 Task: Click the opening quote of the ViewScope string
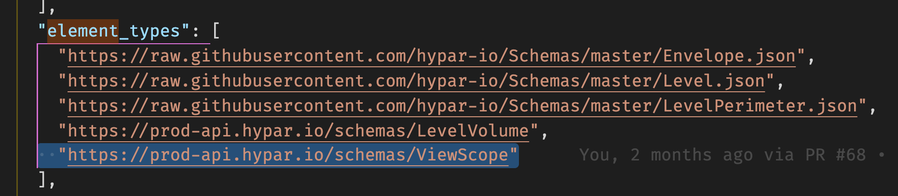tap(63, 154)
